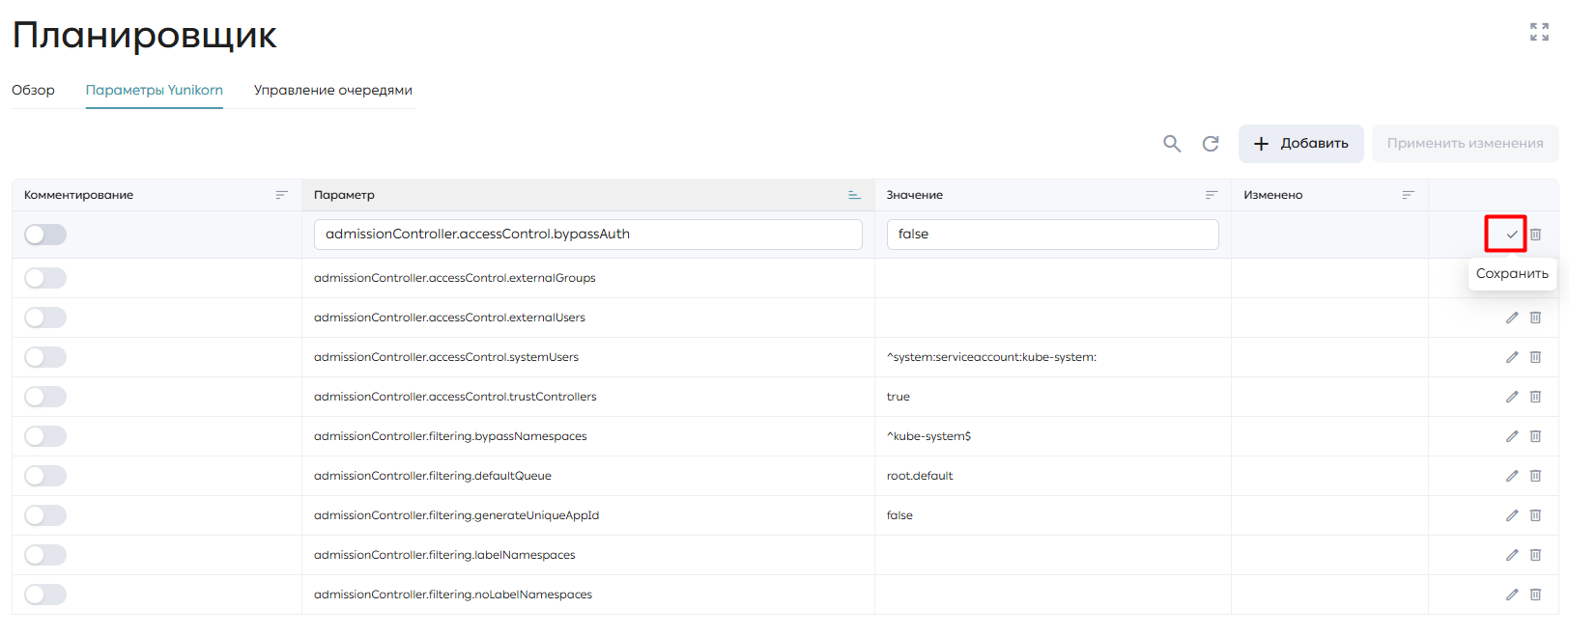Image resolution: width=1569 pixels, height=636 pixels.
Task: Edit the filtering.defaultQueue parameter
Action: click(x=1512, y=476)
